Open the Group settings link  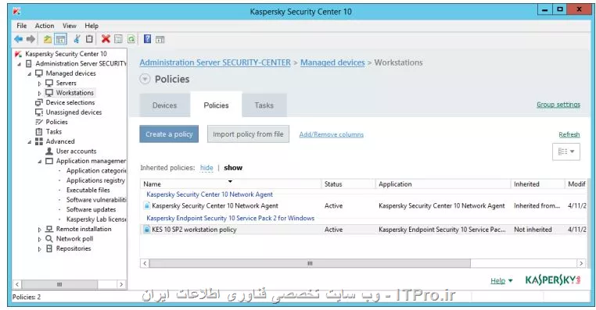tap(558, 105)
